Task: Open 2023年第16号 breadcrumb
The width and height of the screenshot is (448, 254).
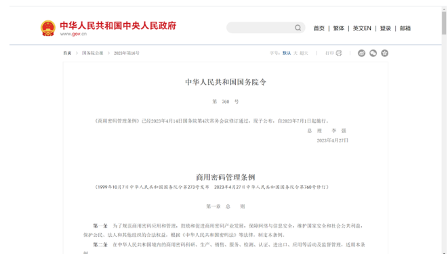Action: [127, 53]
